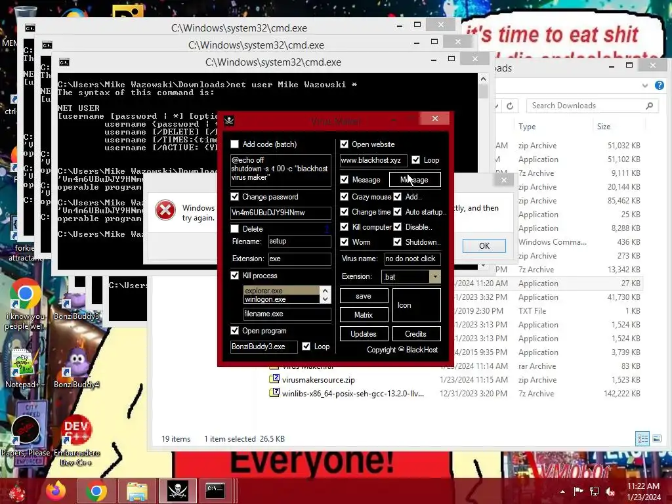Click the cmd icon in front cmd.exe title bar
The image size is (672, 504).
click(x=64, y=62)
